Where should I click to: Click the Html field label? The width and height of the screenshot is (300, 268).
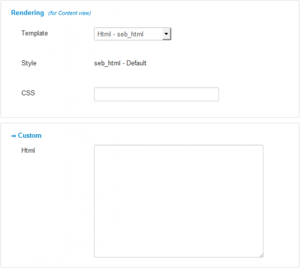(x=28, y=150)
